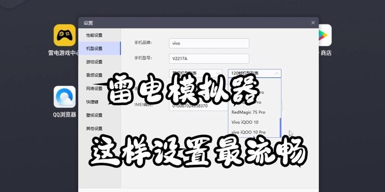Choose RedMagic 7S Pro from list
Viewport: 385px width, 192px height.
[254, 112]
